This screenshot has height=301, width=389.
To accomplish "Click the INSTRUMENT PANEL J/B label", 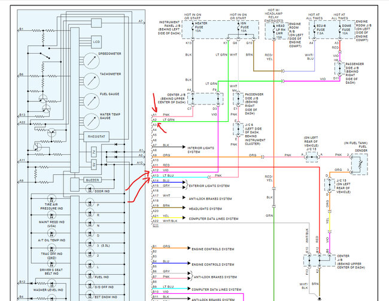I will 169,27.
